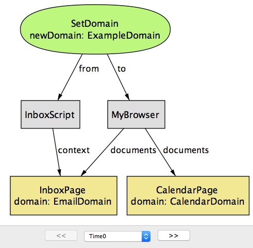Screen dimensions: 253x248
Task: Go to next state with >> button
Action: tap(174, 236)
